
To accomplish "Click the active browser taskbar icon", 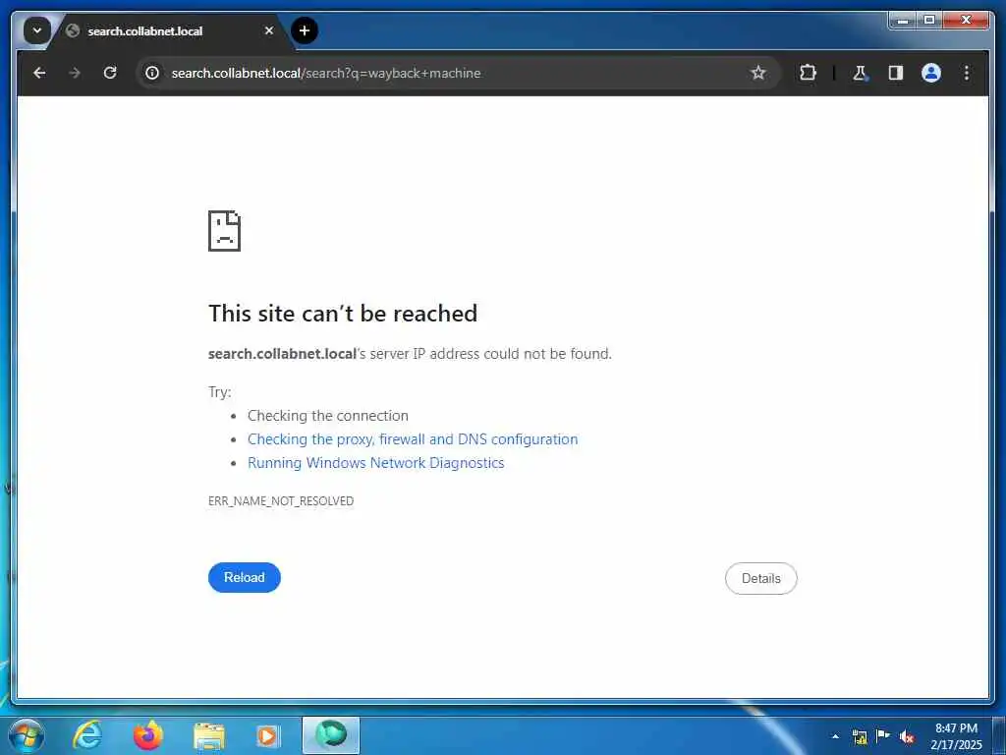I will 331,735.
